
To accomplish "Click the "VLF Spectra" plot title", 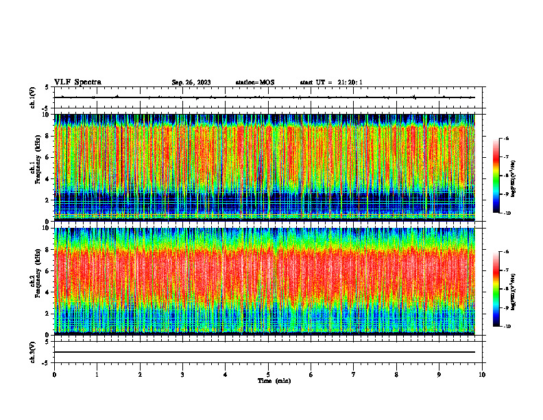I will pyautogui.click(x=77, y=82).
